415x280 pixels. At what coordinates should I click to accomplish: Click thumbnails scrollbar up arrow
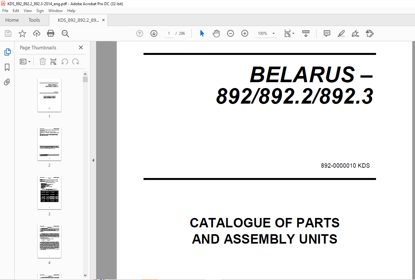click(85, 74)
